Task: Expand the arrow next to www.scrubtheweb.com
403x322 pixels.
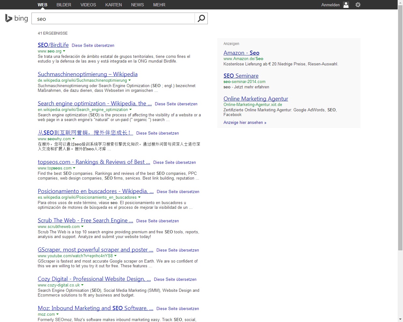Action: coord(82,226)
